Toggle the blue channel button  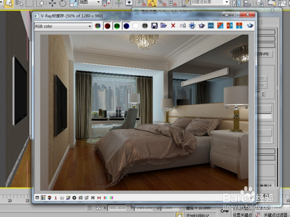click(x=126, y=26)
